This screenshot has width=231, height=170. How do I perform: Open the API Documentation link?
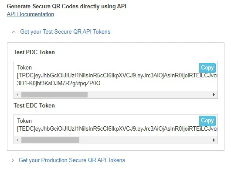click(31, 14)
